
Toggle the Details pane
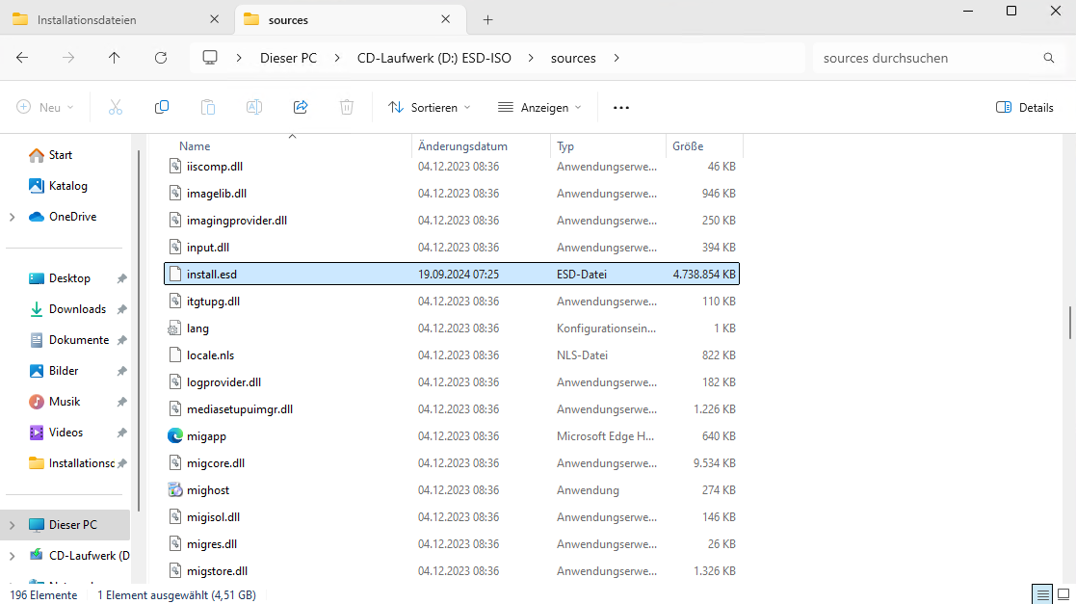tap(1025, 107)
